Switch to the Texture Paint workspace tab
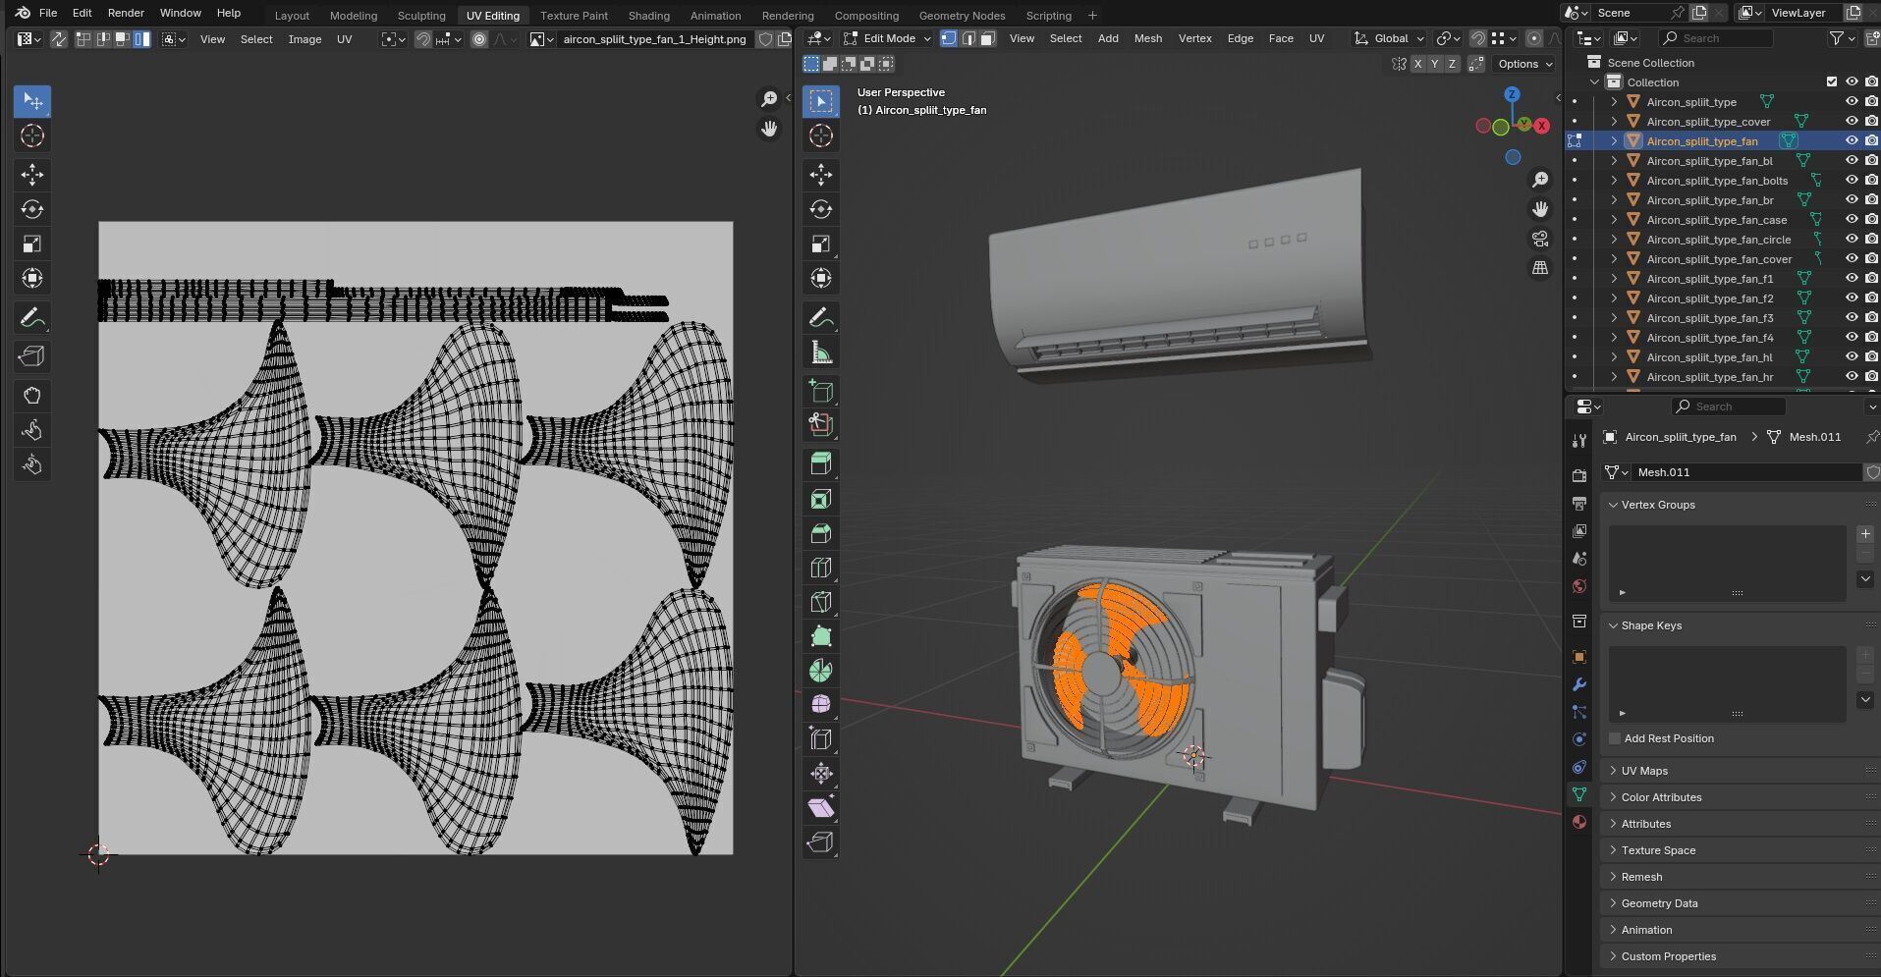The height and width of the screenshot is (977, 1881). point(574,16)
